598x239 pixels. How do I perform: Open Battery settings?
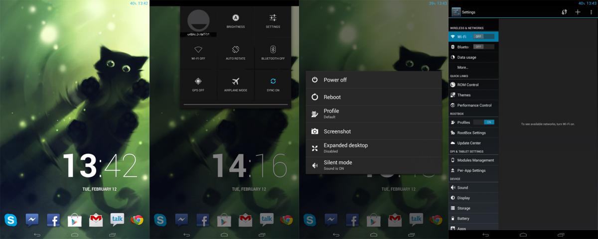473,219
